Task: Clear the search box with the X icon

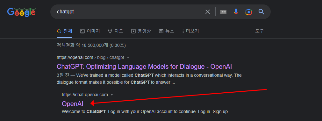Action: click(208, 12)
